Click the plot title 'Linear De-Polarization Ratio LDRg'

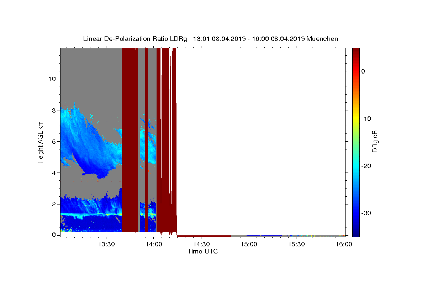[135, 39]
